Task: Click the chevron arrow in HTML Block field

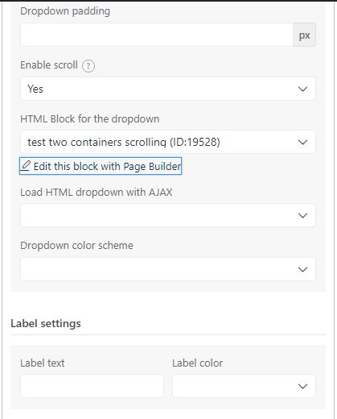Action: [302, 142]
